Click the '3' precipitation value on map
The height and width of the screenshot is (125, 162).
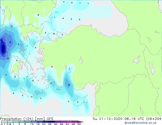click(18, 44)
